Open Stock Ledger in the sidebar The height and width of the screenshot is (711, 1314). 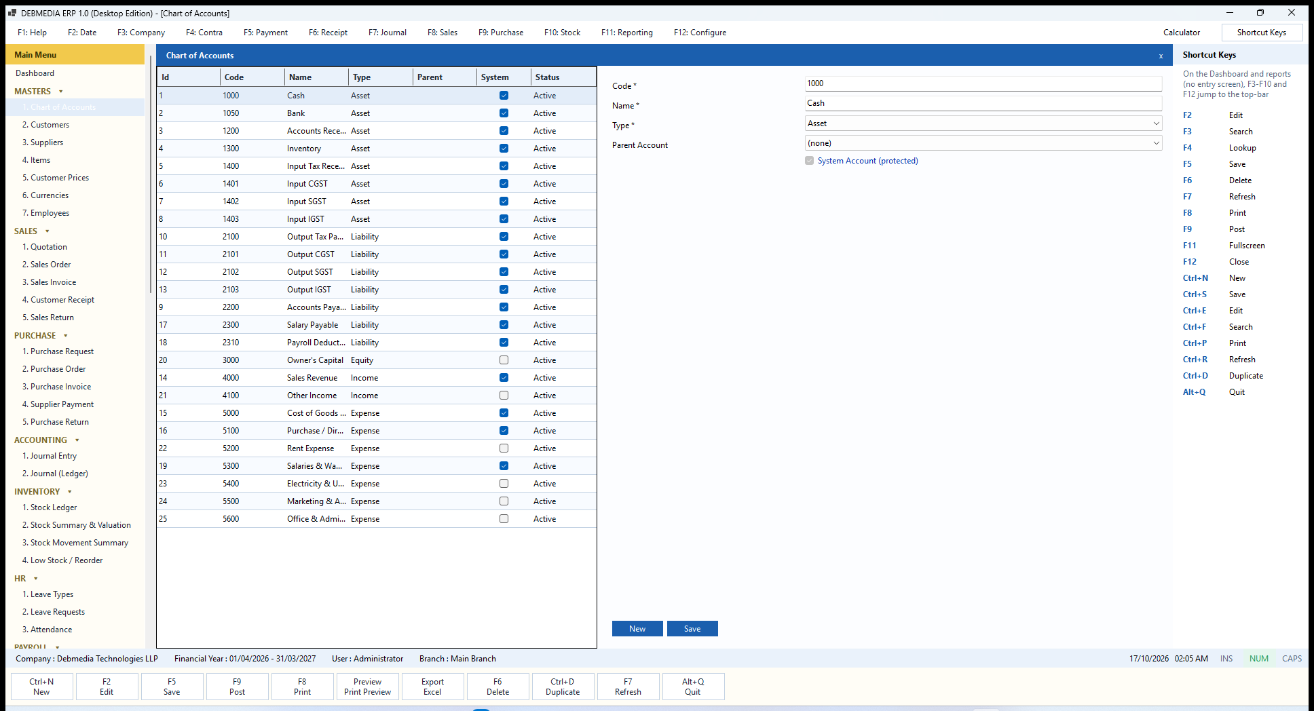pyautogui.click(x=50, y=507)
